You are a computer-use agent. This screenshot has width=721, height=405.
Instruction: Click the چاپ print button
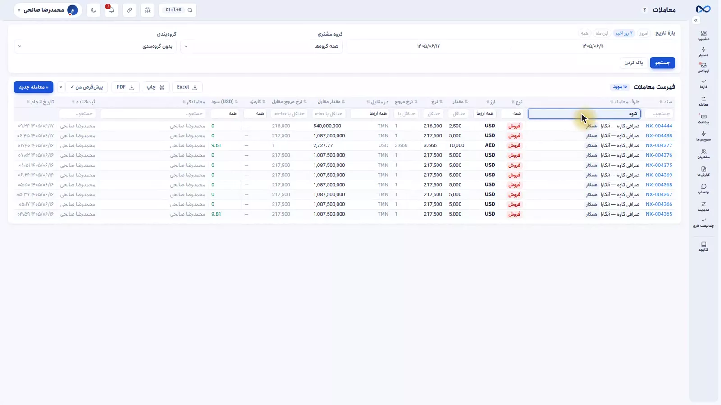pos(156,87)
